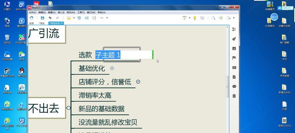Image resolution: width=295 pixels, height=133 pixels.
Task: Undo the last action
Action: point(50,18)
